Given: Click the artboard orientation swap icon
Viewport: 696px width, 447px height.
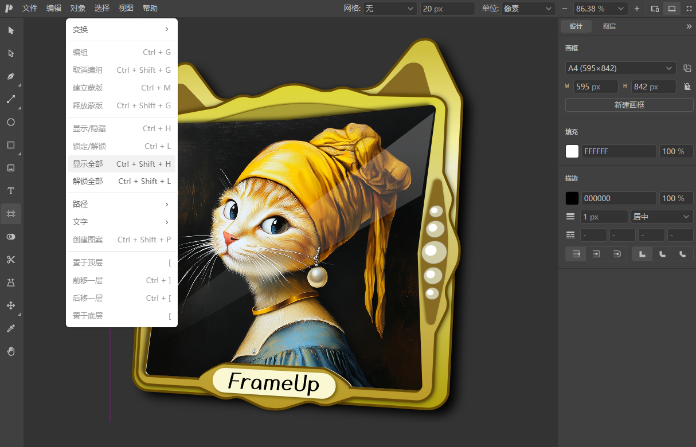Looking at the screenshot, I should (687, 68).
